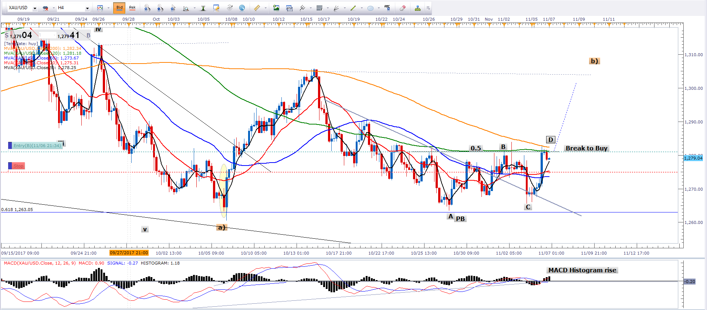
Task: Toggle the Bid price display button
Action: tap(119, 8)
